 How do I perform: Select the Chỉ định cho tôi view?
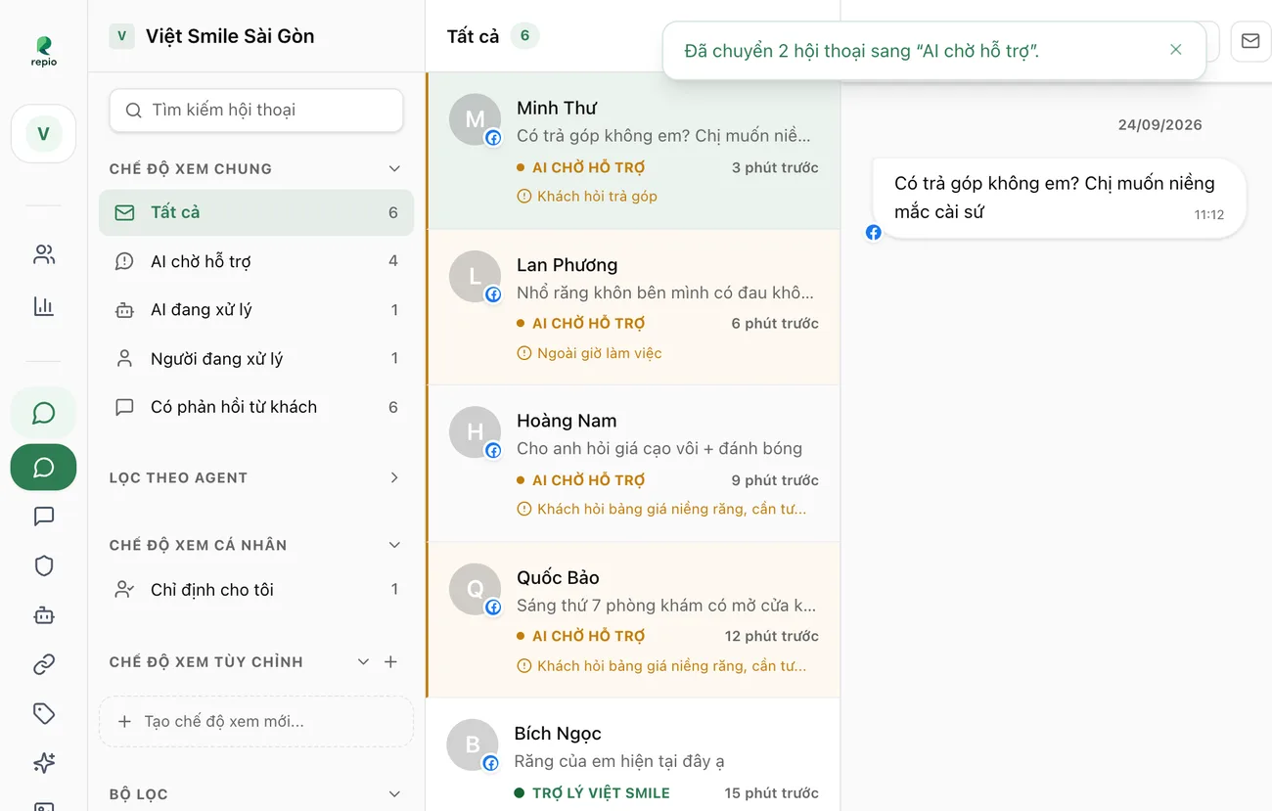pyautogui.click(x=256, y=590)
